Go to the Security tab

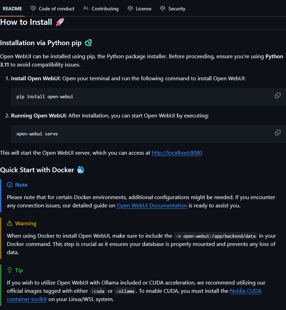click(177, 9)
